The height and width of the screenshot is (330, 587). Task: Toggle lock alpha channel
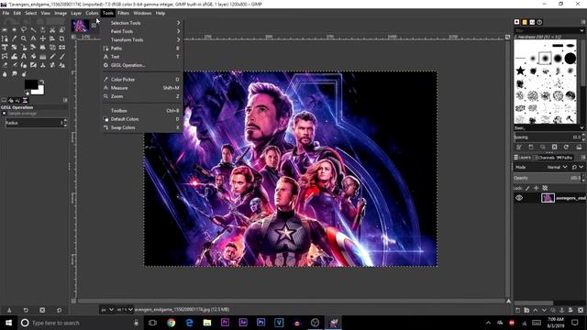click(545, 188)
